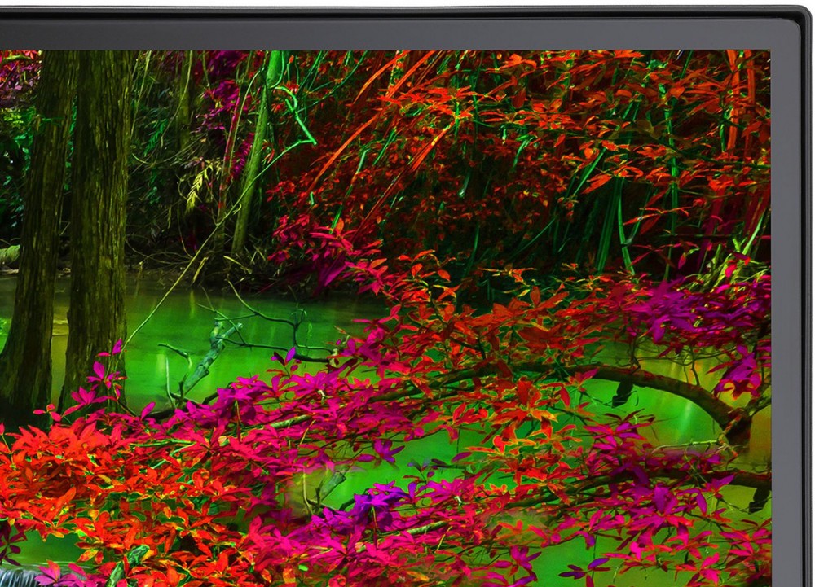Click the thinner mossy trunk beside it

click(98, 228)
